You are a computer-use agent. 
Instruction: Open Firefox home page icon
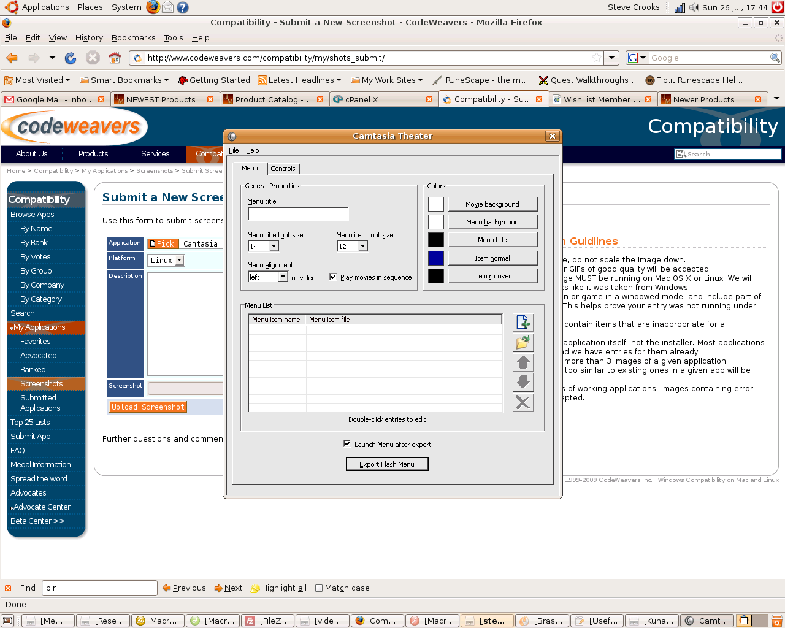(114, 58)
